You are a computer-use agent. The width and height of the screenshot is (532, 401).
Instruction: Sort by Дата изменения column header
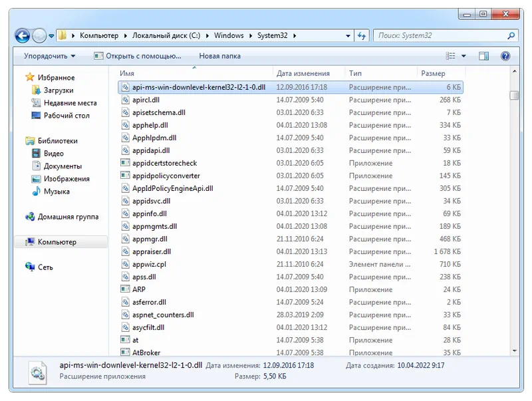point(303,73)
